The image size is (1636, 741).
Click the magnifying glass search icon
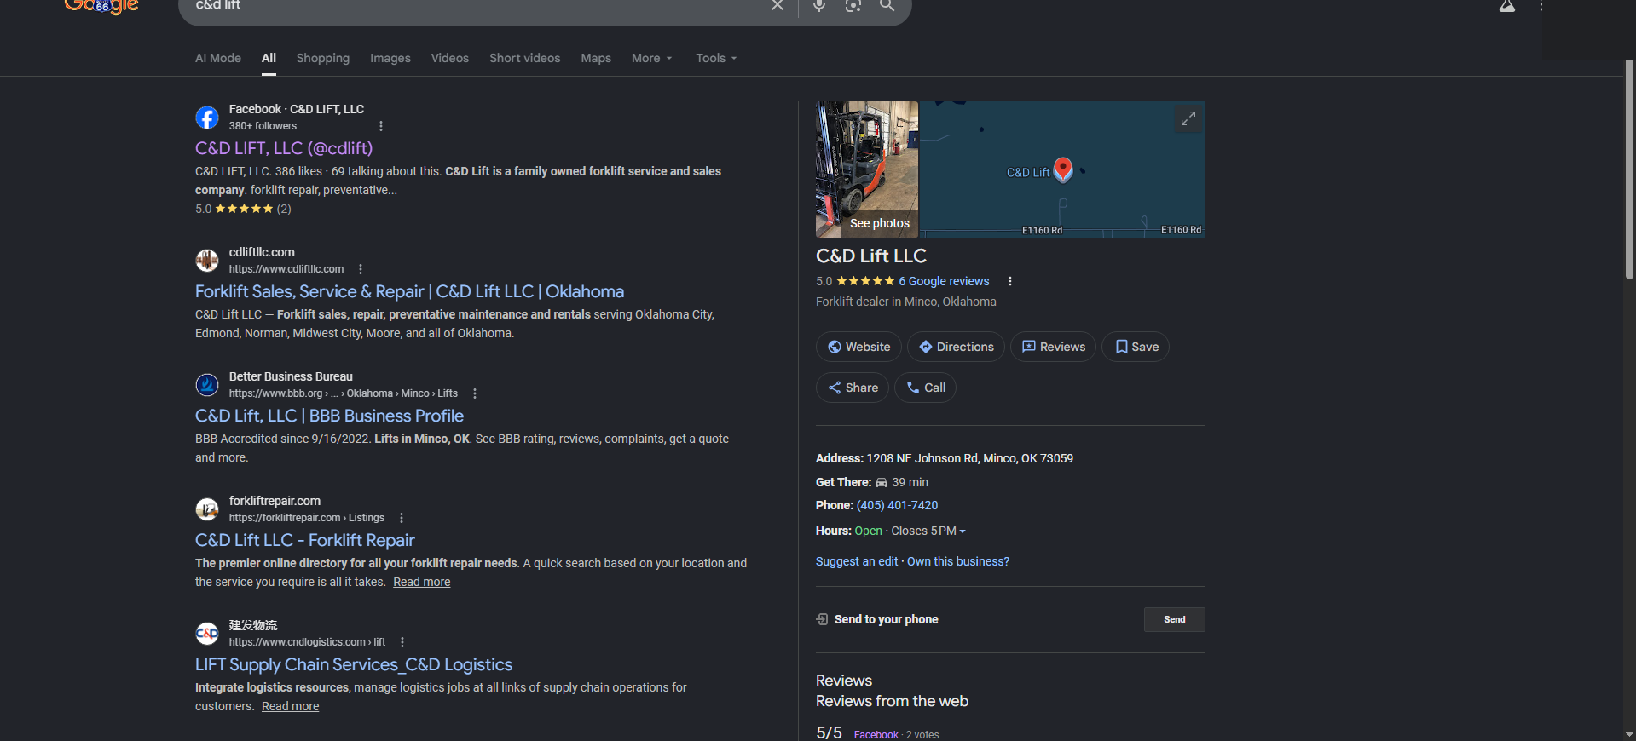tap(887, 5)
